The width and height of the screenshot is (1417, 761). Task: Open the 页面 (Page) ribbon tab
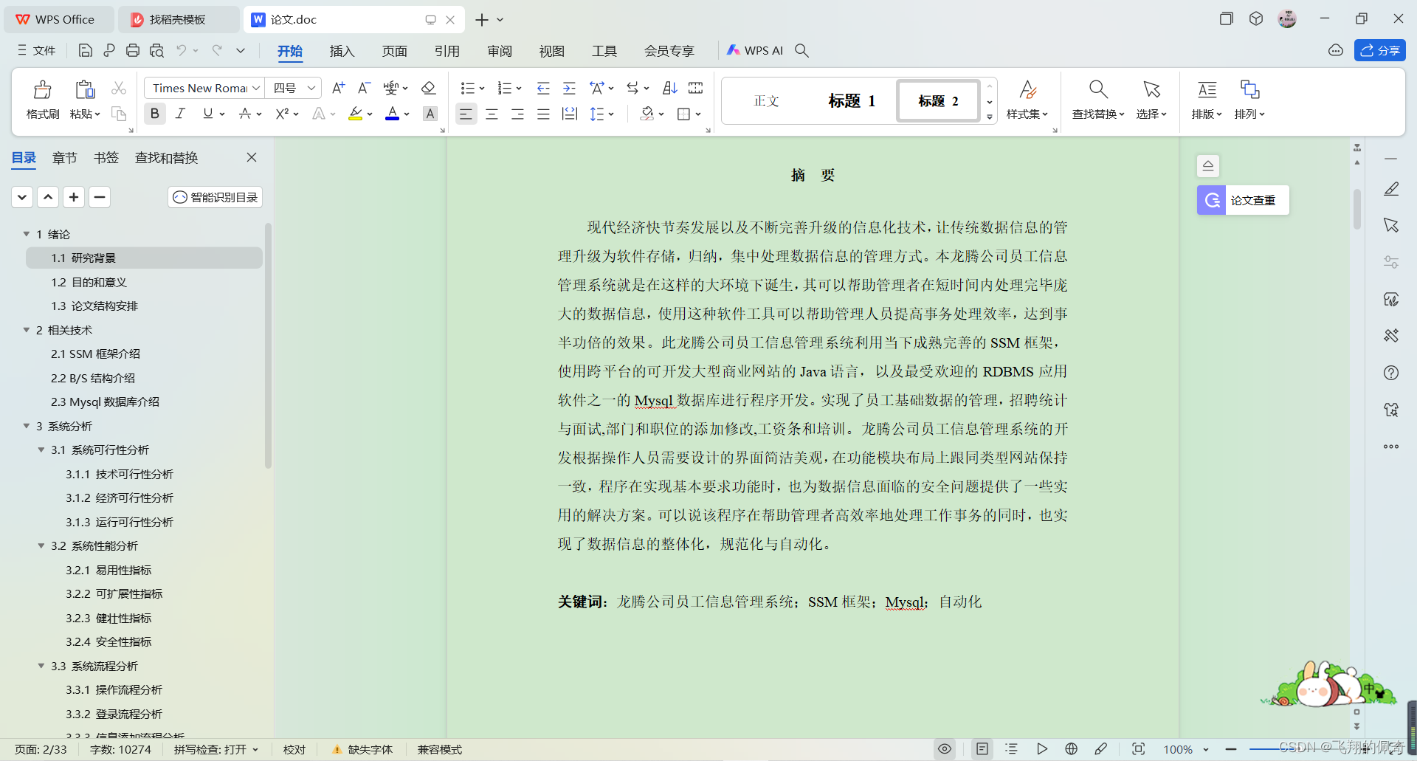[x=395, y=51]
